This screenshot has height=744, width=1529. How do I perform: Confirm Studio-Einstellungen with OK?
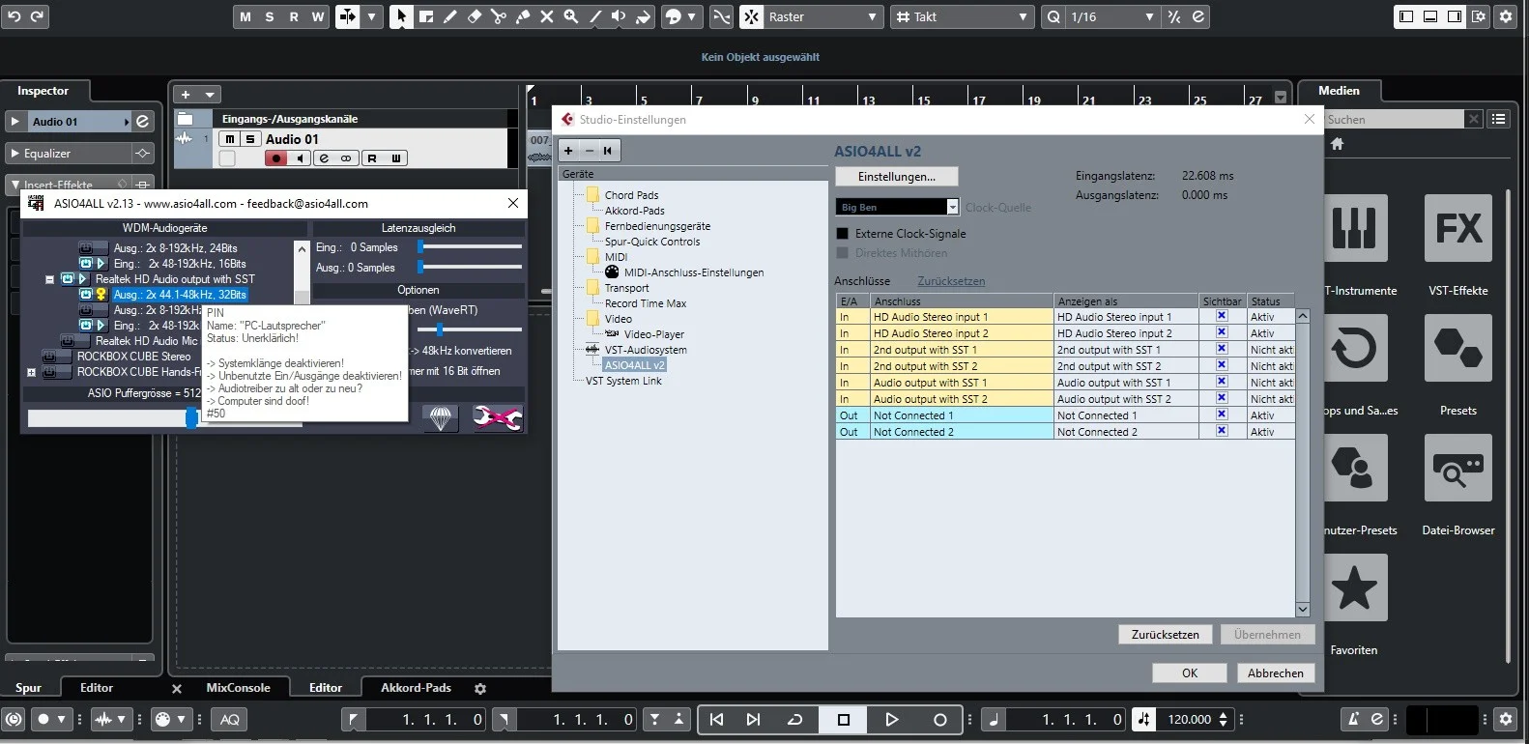coord(1190,673)
